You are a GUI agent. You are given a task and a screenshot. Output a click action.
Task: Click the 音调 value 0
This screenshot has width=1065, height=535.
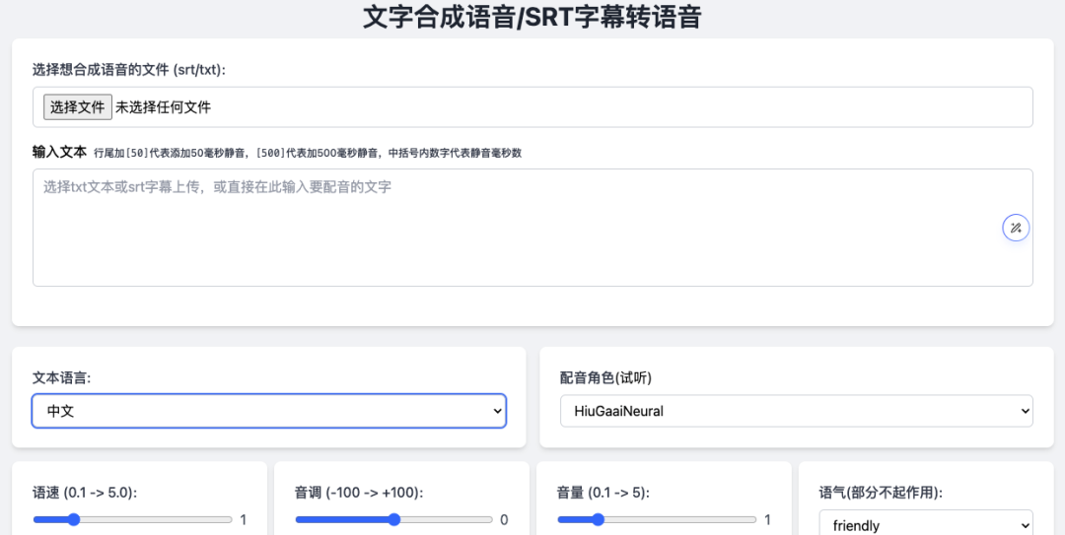click(504, 520)
